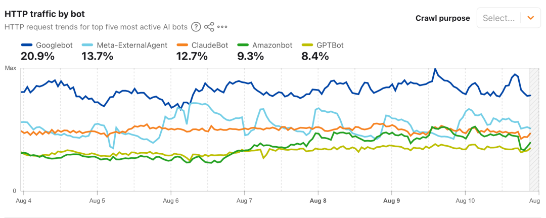Open the share icon next to subtitle
546x218 pixels.
209,27
